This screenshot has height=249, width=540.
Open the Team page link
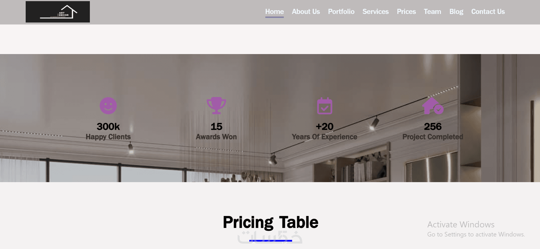[x=432, y=12]
